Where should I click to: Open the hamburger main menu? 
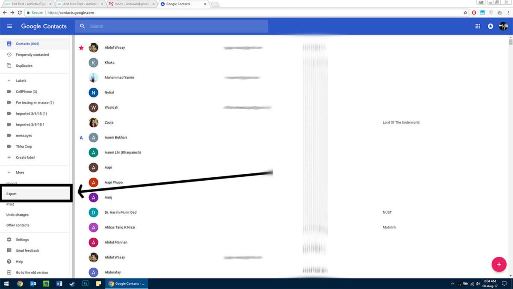coord(10,26)
